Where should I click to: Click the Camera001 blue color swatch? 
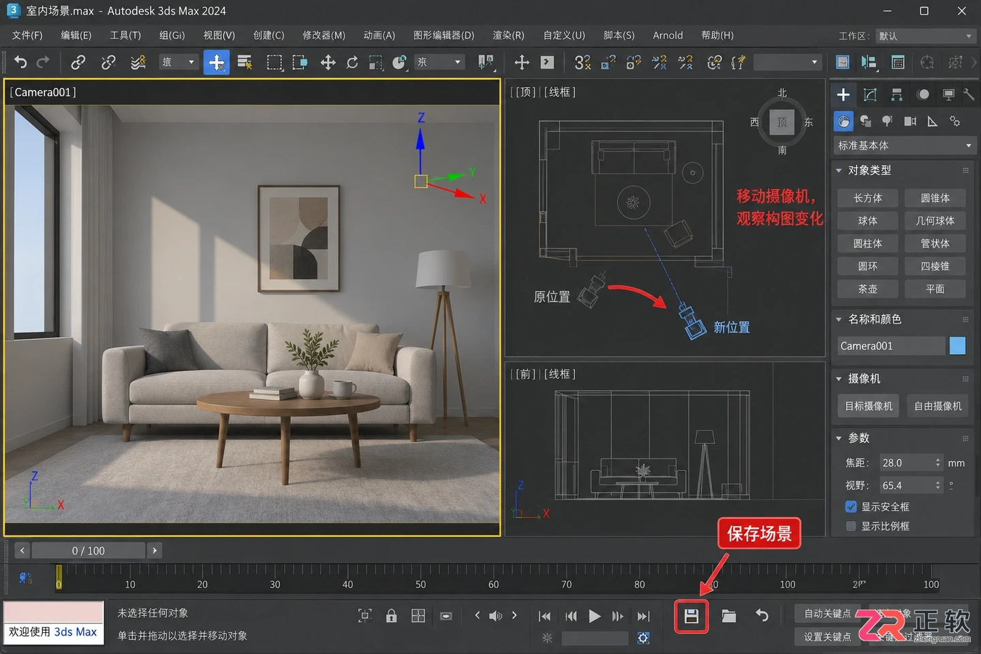957,346
